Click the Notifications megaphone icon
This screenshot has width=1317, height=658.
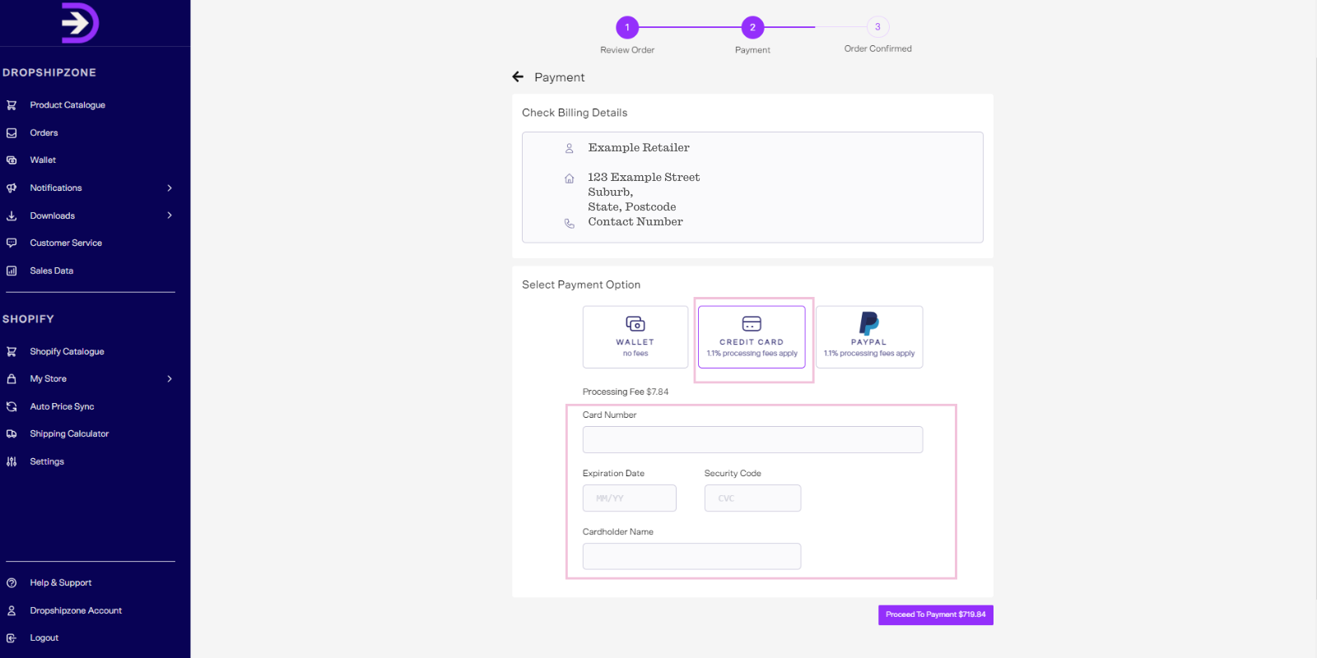click(x=12, y=188)
